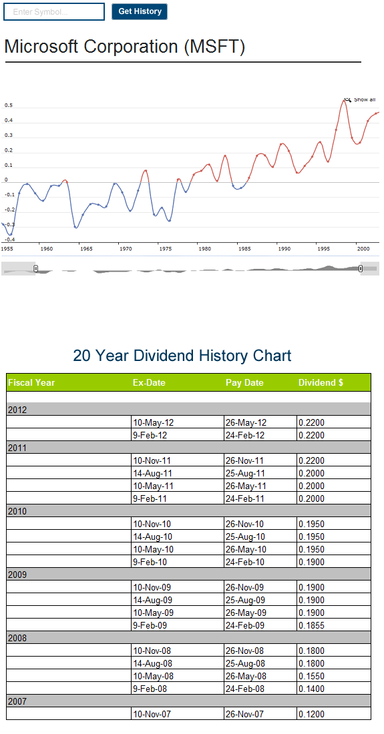Click the 25-Aug-11 pay date cell

260,473
